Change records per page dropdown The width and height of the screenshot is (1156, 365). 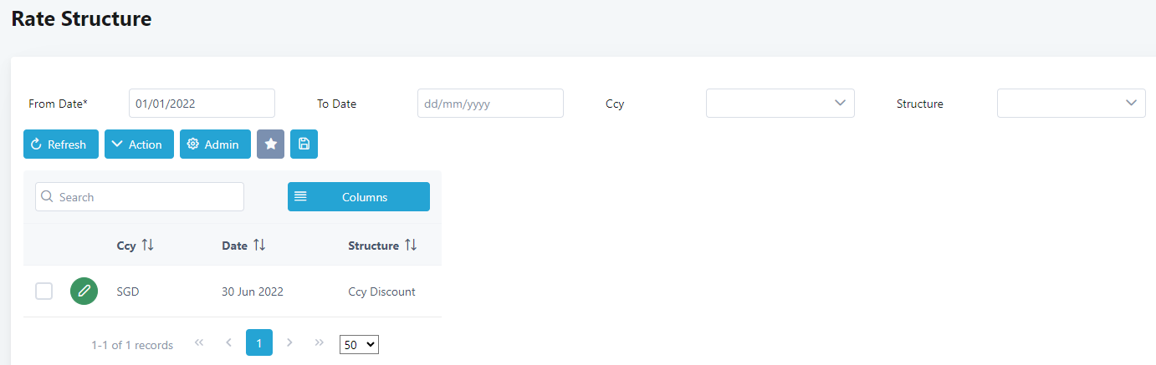pos(360,344)
